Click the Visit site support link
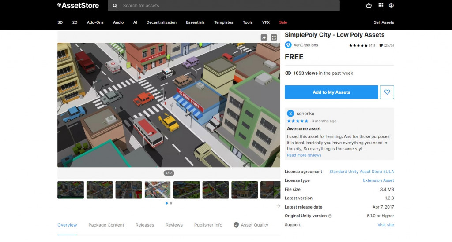Screen dimensions: 452x242 point(386,225)
